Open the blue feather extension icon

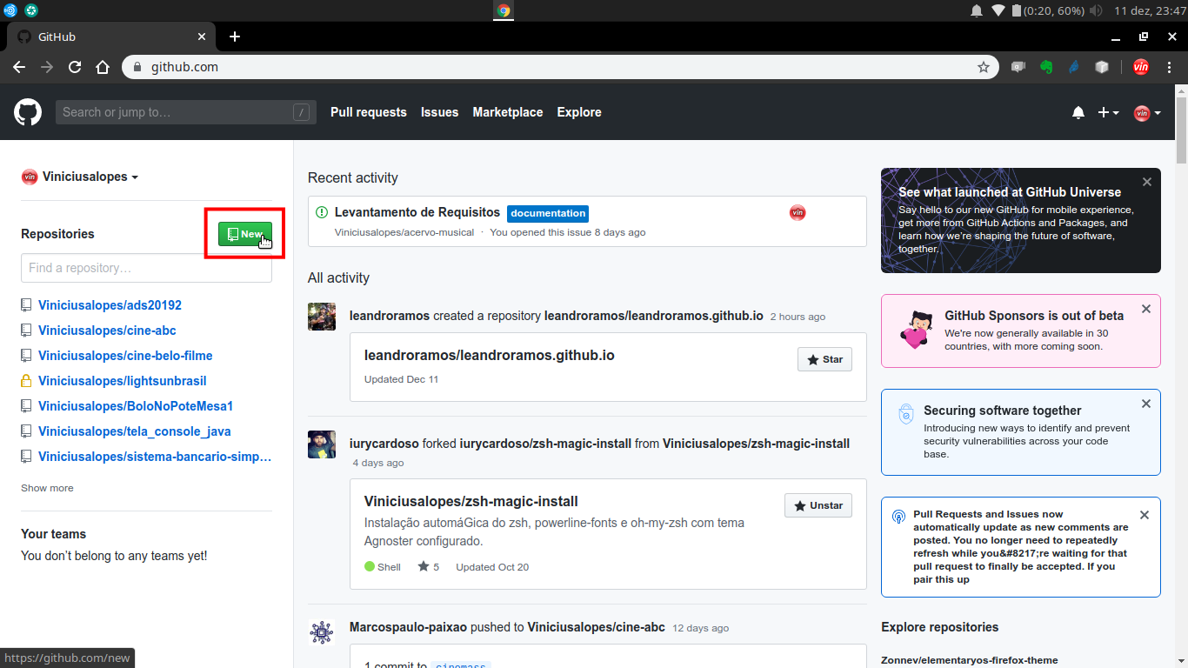point(1074,67)
